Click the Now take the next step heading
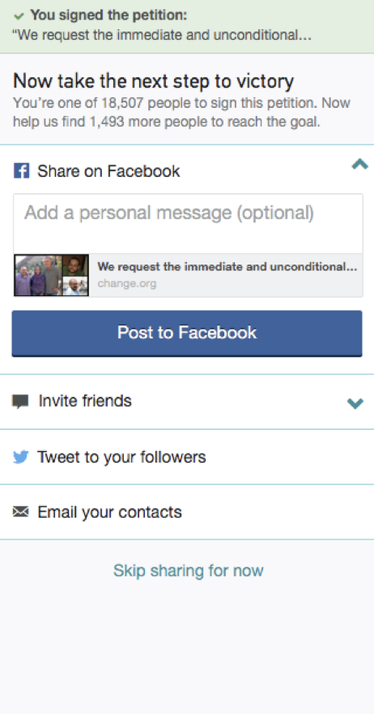This screenshot has height=714, width=374. point(154,81)
